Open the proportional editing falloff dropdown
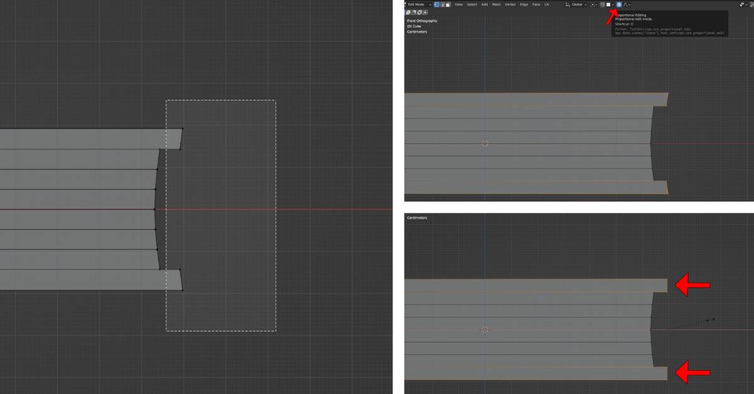Image resolution: width=754 pixels, height=394 pixels. 626,4
